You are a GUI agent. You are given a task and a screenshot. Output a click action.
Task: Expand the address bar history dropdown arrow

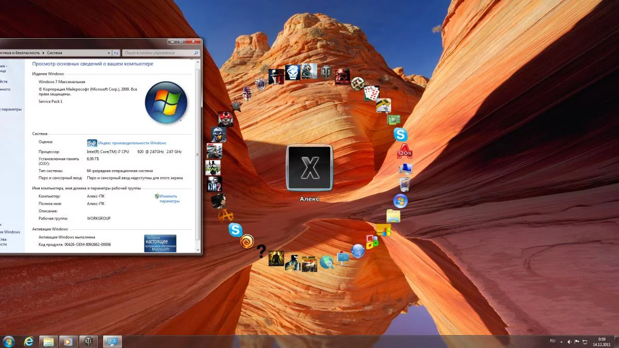coord(109,53)
